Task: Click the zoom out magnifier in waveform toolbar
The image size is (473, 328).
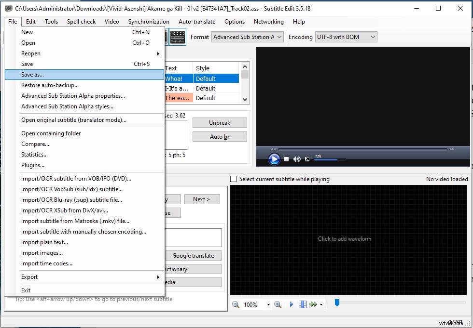Action: (236, 304)
